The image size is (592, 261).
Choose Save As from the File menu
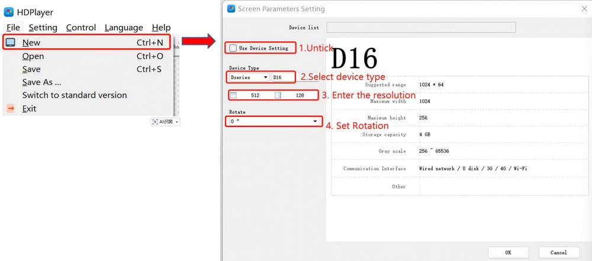[87, 82]
